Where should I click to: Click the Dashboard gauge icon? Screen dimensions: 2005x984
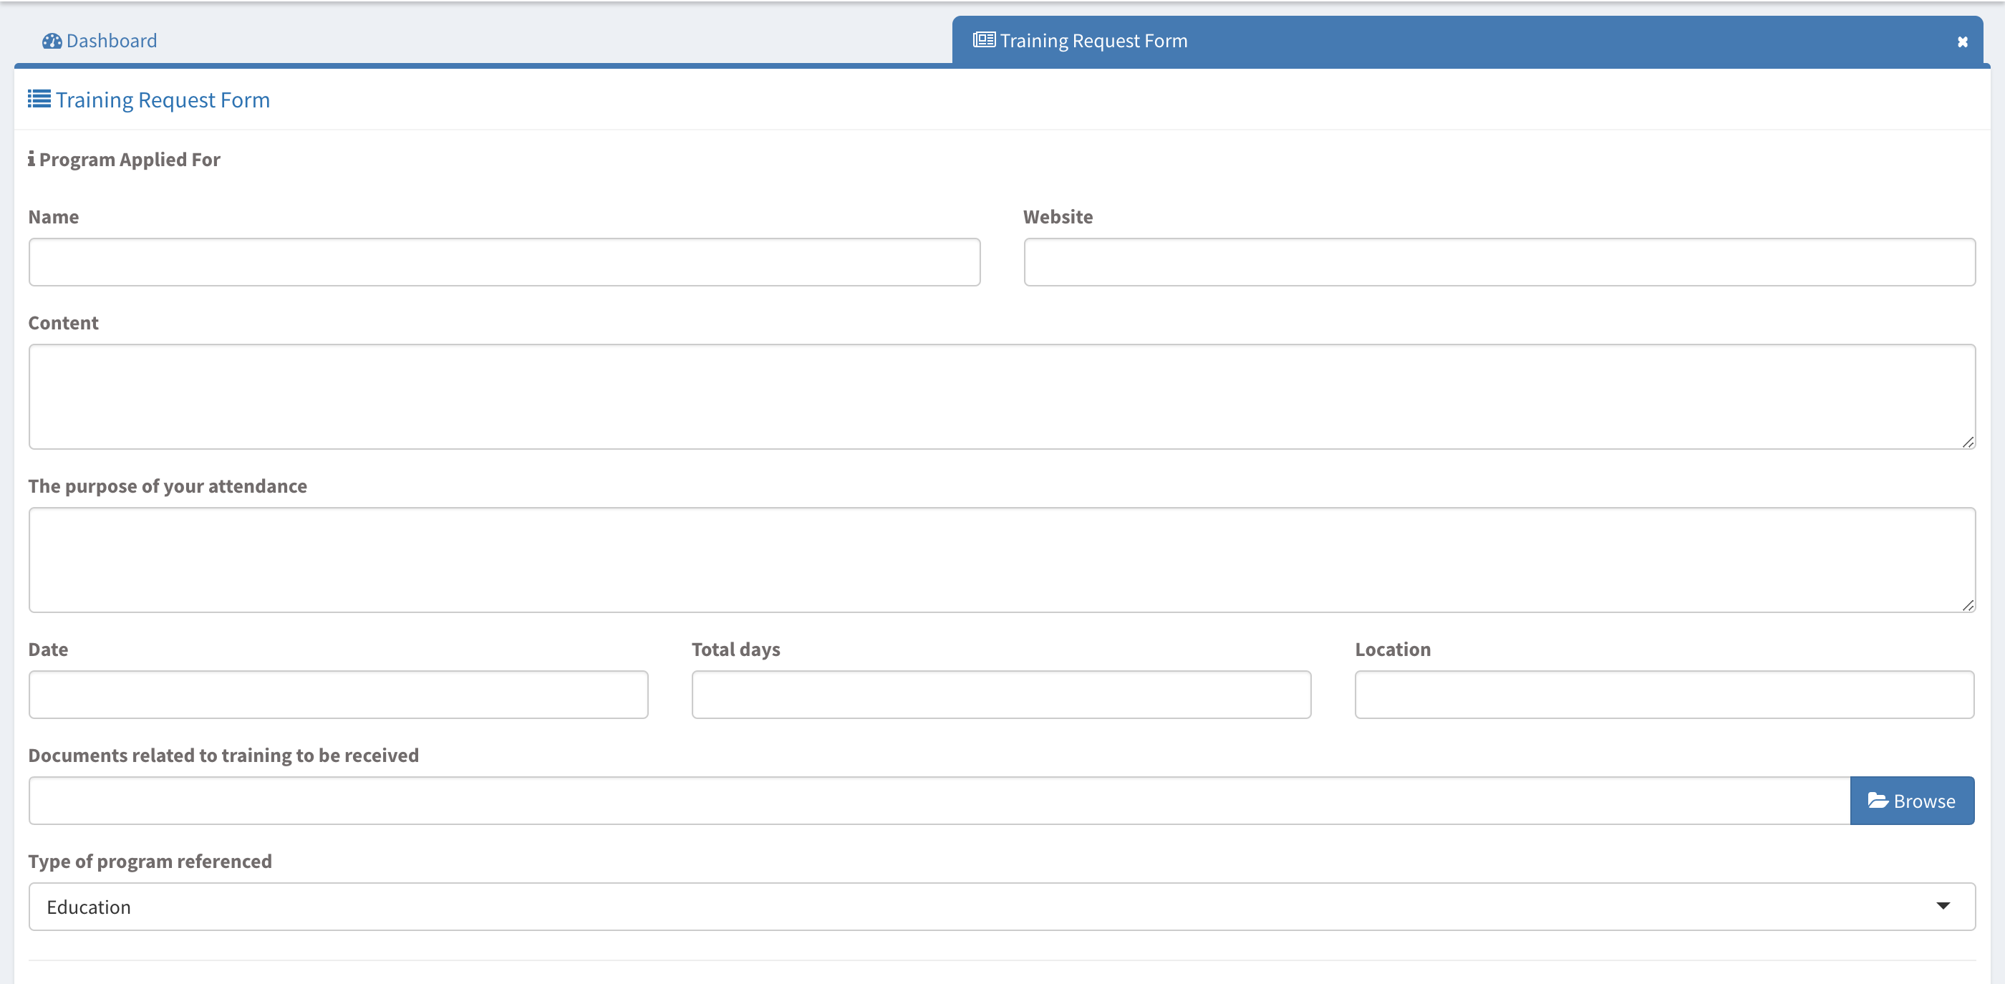coord(52,42)
